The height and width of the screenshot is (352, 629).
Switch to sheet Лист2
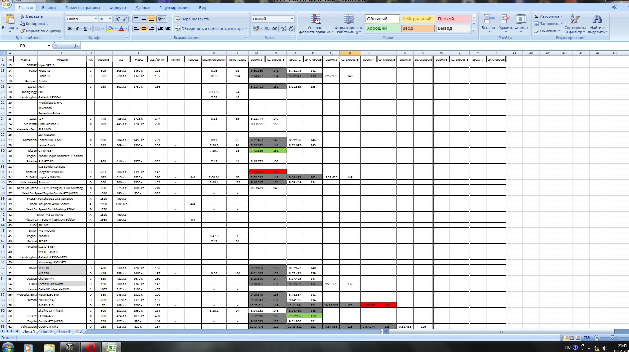(x=46, y=332)
